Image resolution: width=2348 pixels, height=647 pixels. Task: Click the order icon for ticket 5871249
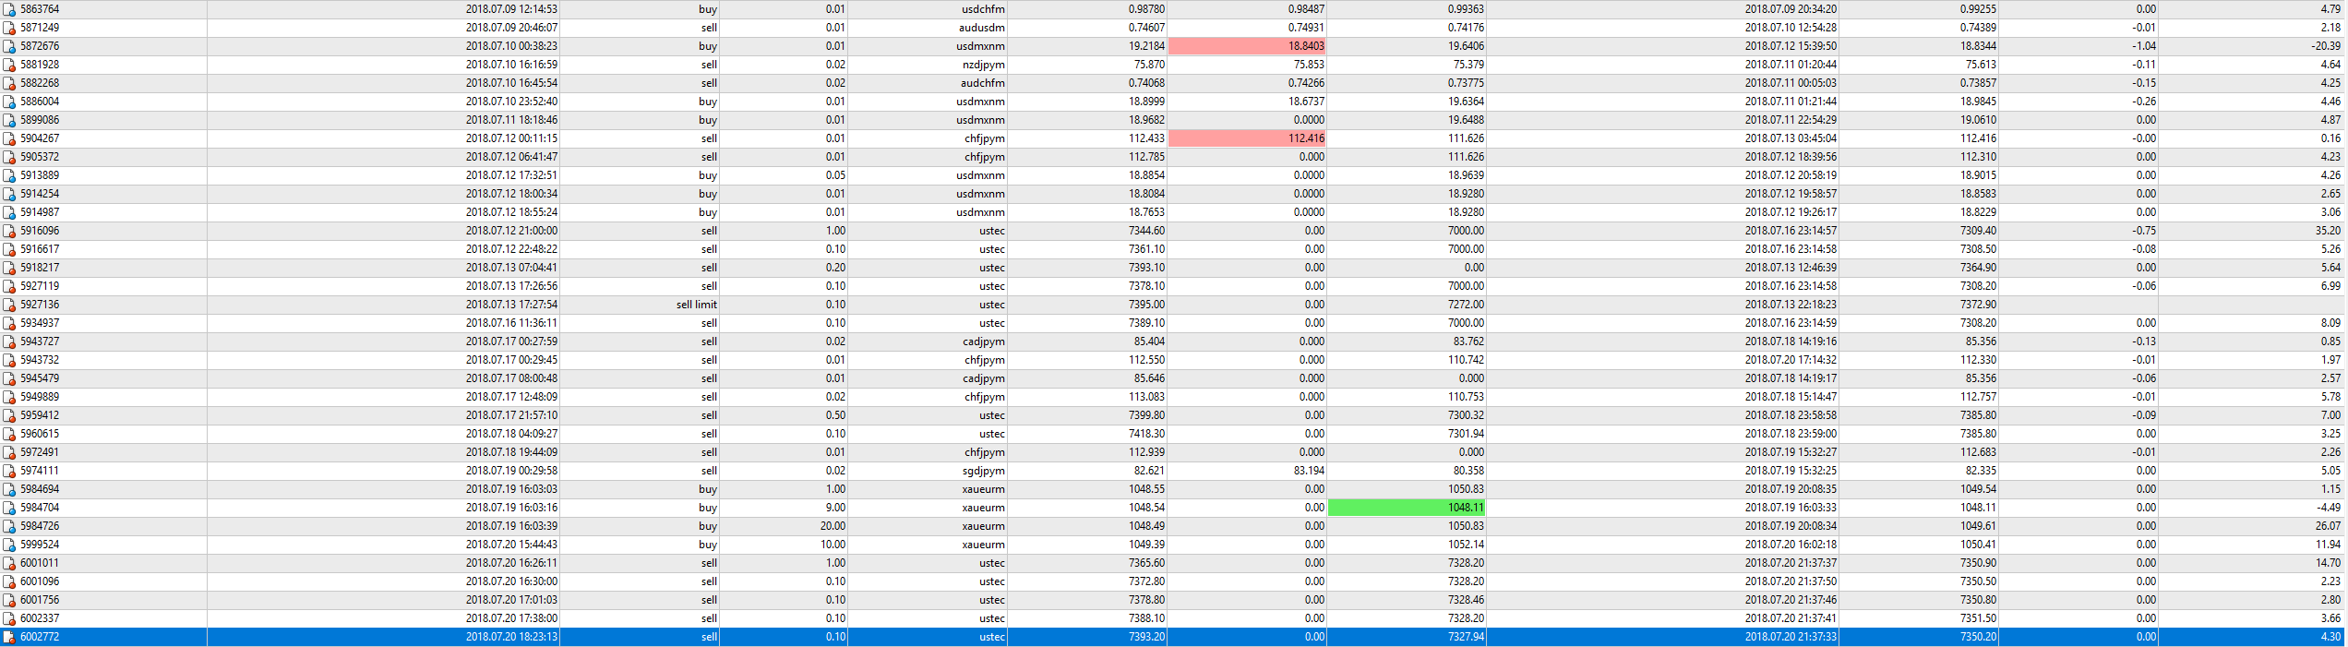(9, 28)
